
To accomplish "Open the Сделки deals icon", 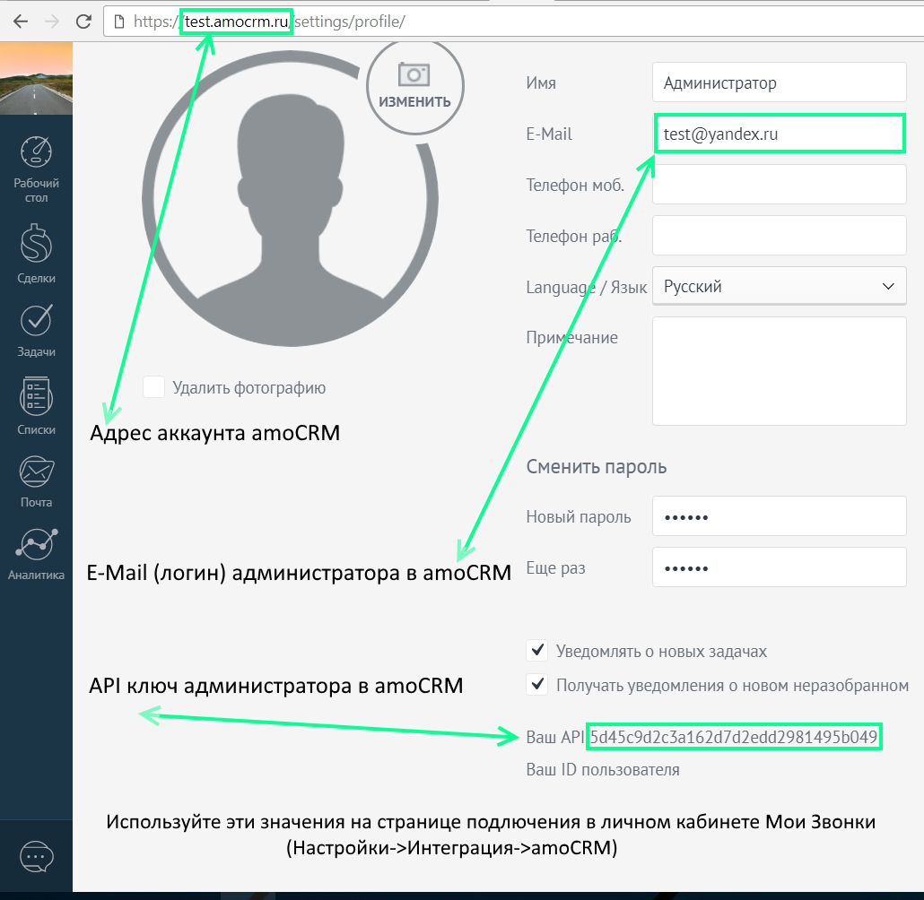I will (x=36, y=244).
